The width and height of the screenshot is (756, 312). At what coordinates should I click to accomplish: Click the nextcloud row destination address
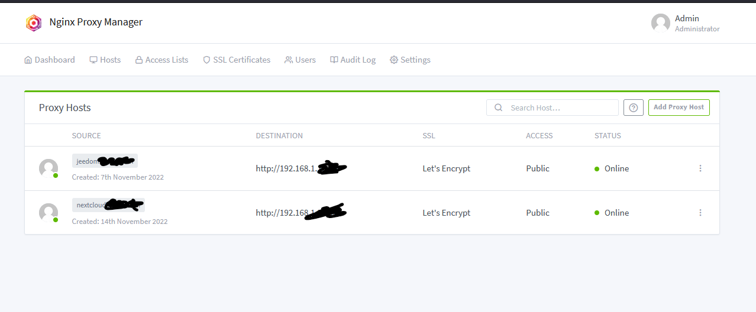pyautogui.click(x=301, y=213)
